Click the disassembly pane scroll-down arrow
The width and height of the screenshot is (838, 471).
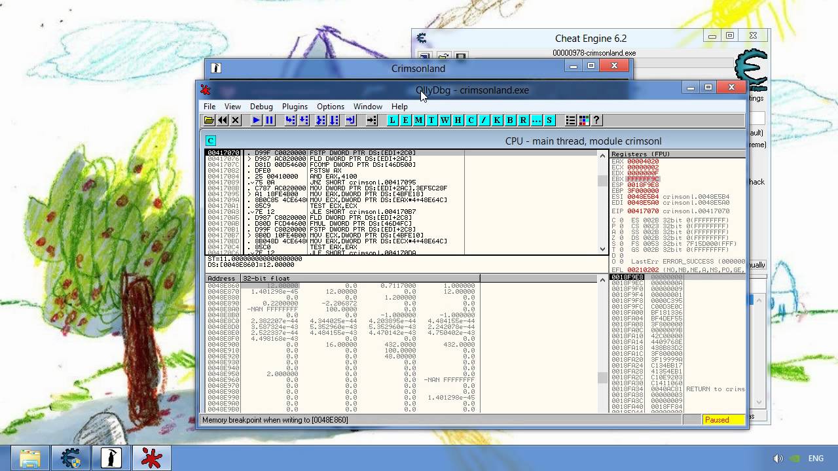click(603, 249)
